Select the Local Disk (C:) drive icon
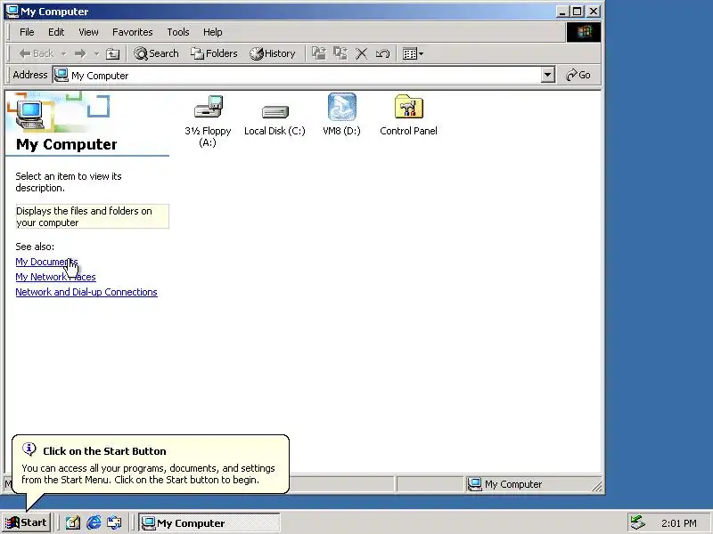 tap(275, 112)
